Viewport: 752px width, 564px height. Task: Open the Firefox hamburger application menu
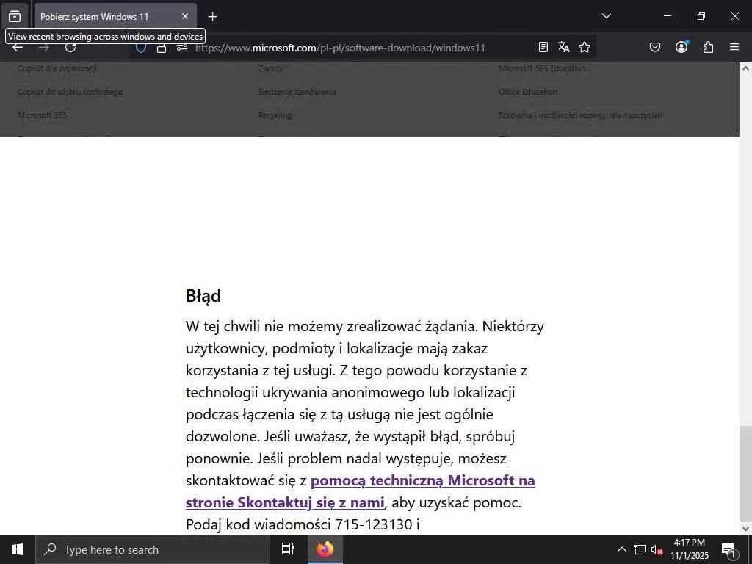tap(734, 47)
